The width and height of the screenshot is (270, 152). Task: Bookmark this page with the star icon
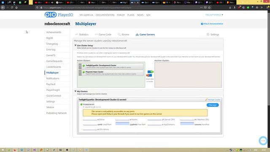point(209,8)
